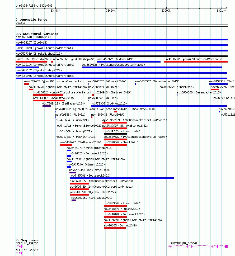This screenshot has height=256, width=235.
Task: Select nsv4181053 gnomAD structural variant label
Action: coord(45,48)
